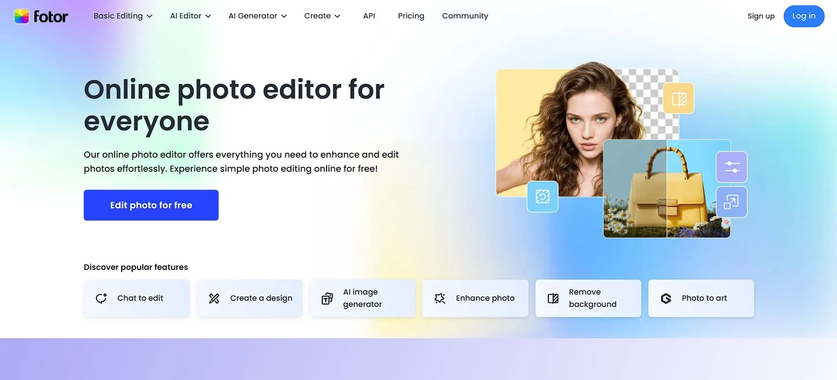Click the Photo to art icon
The image size is (837, 380).
666,298
